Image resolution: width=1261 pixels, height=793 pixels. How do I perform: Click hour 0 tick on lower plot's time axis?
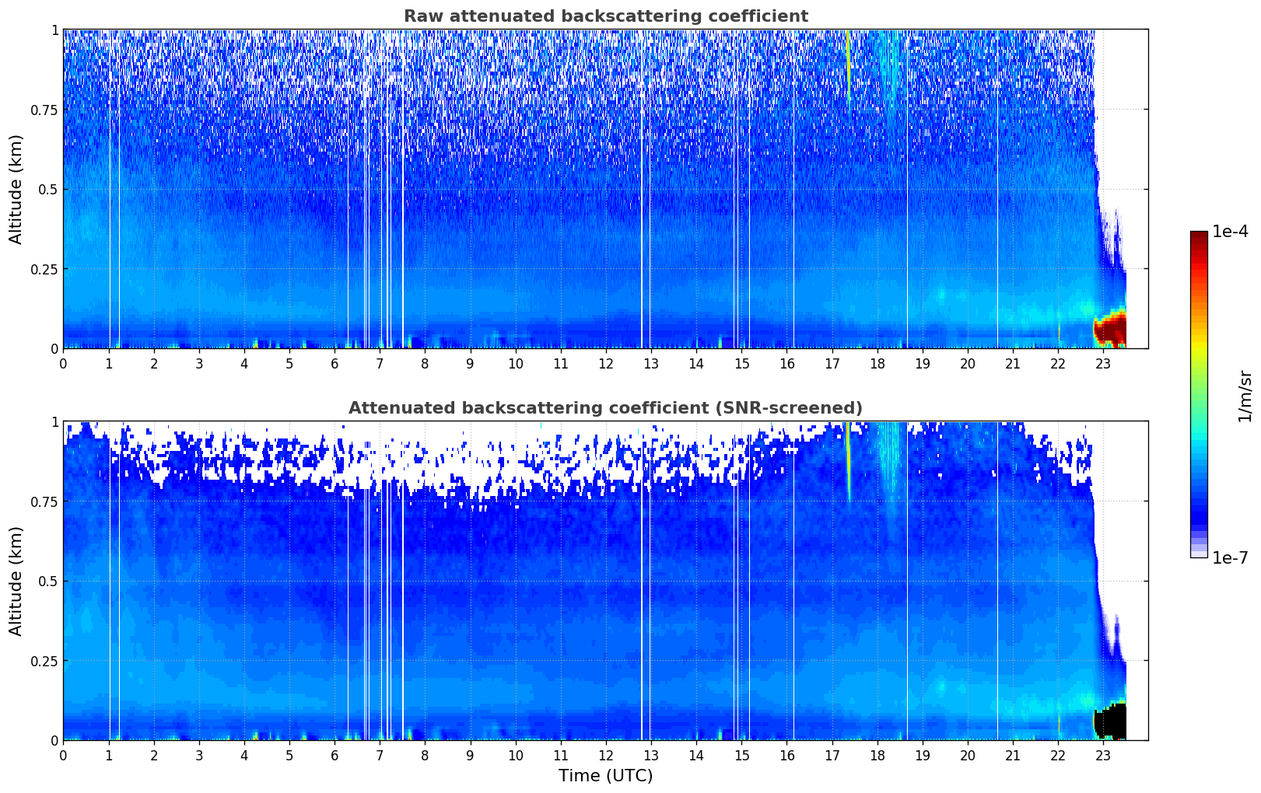pos(63,755)
